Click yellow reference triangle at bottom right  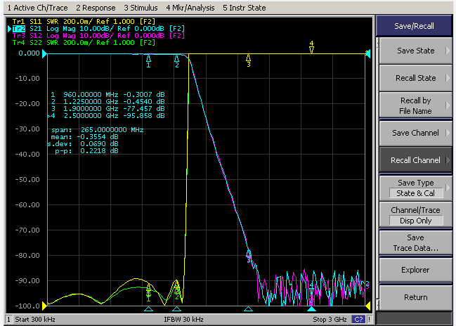pyautogui.click(x=368, y=306)
